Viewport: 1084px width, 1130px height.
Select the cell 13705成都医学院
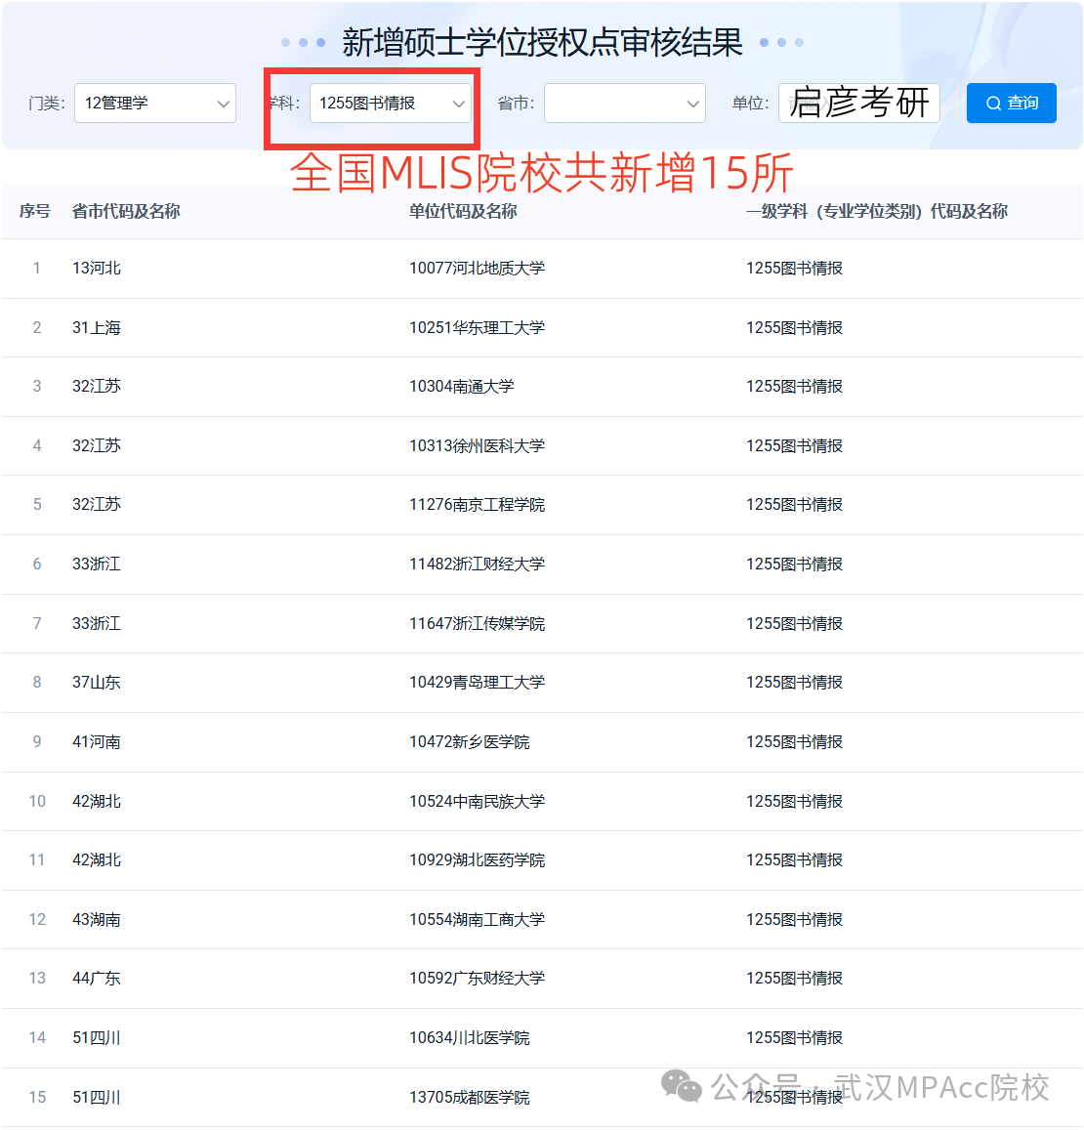coord(469,1097)
